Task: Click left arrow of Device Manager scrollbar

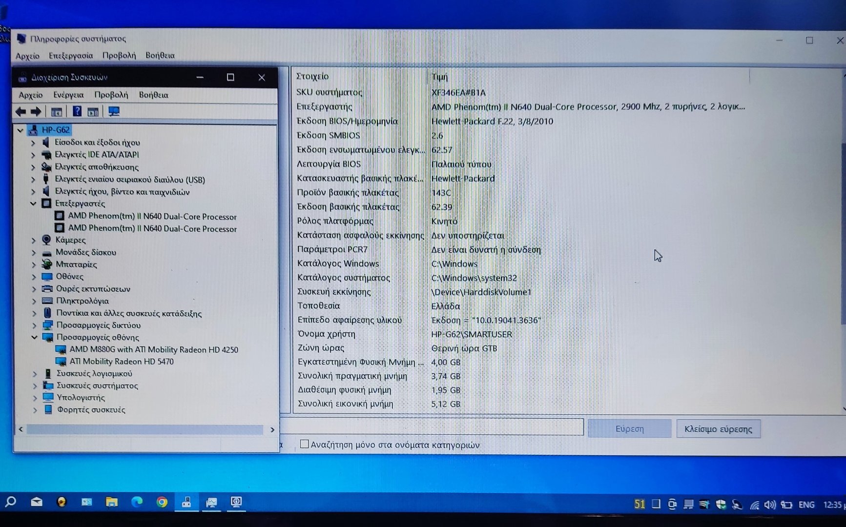Action: point(21,429)
